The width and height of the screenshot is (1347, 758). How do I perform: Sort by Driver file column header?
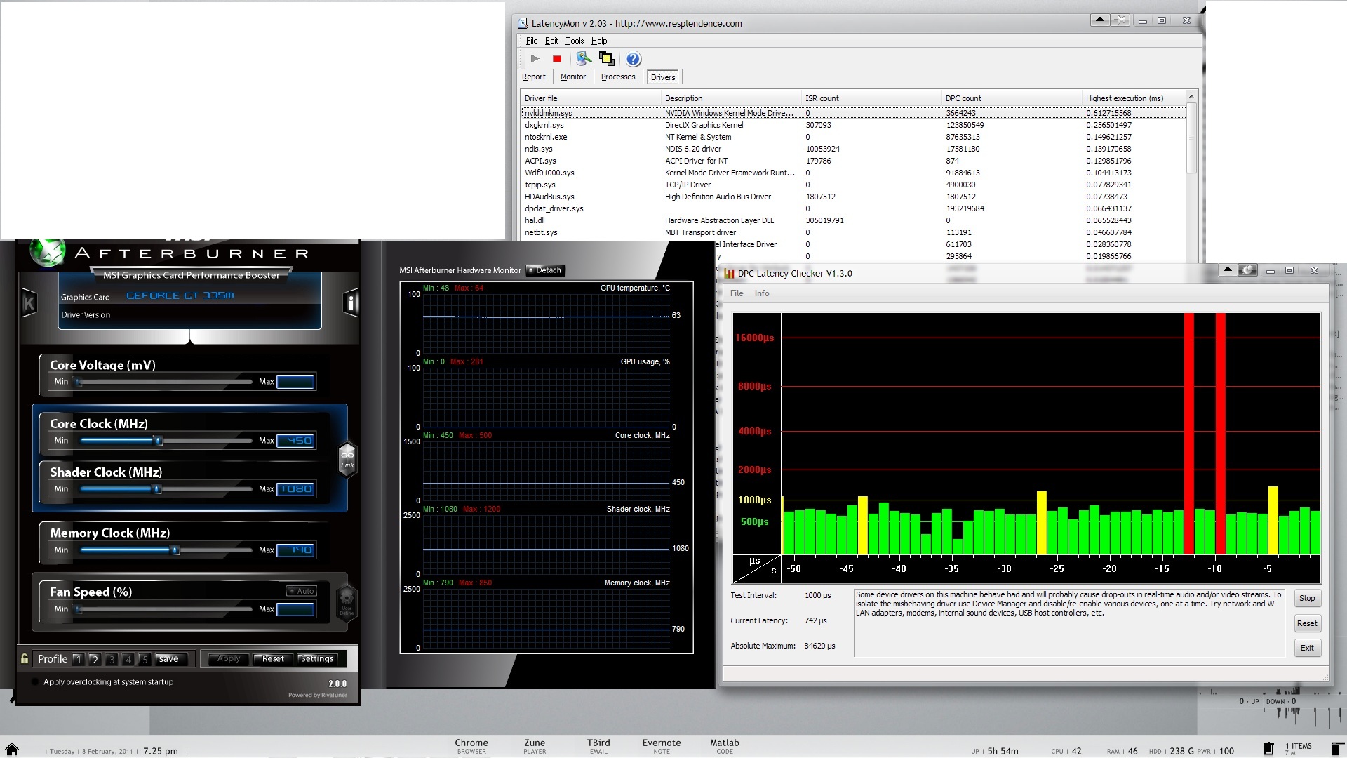pos(591,98)
